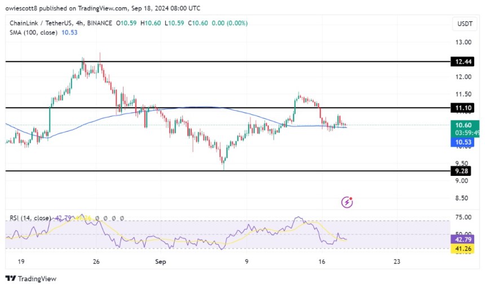Click the 26 date on time axis
This screenshot has height=288, width=485.
pos(96,262)
